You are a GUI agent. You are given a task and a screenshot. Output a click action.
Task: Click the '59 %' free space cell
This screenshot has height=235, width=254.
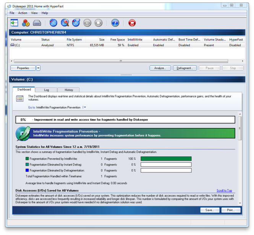coord(121,45)
